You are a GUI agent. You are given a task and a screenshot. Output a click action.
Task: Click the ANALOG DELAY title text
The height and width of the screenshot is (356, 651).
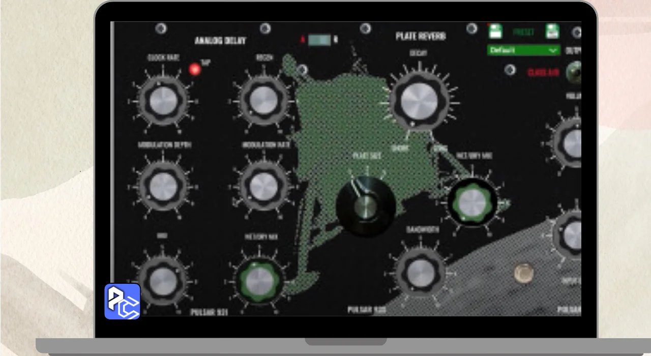[x=220, y=41]
